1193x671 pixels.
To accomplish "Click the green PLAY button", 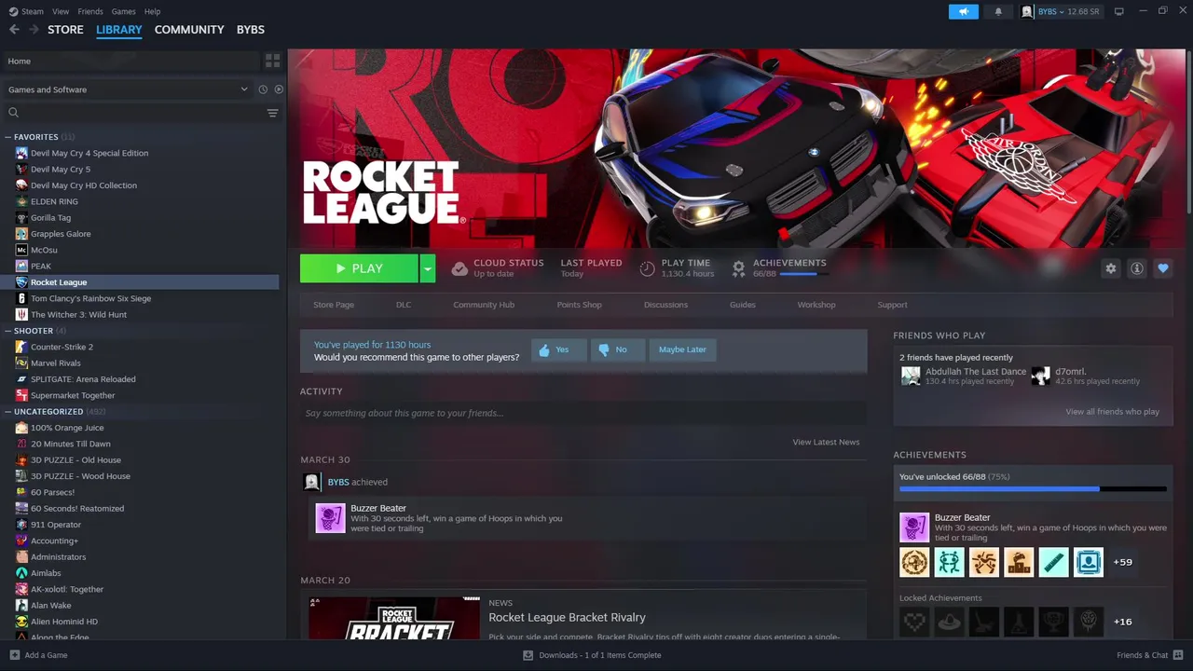I will (359, 268).
